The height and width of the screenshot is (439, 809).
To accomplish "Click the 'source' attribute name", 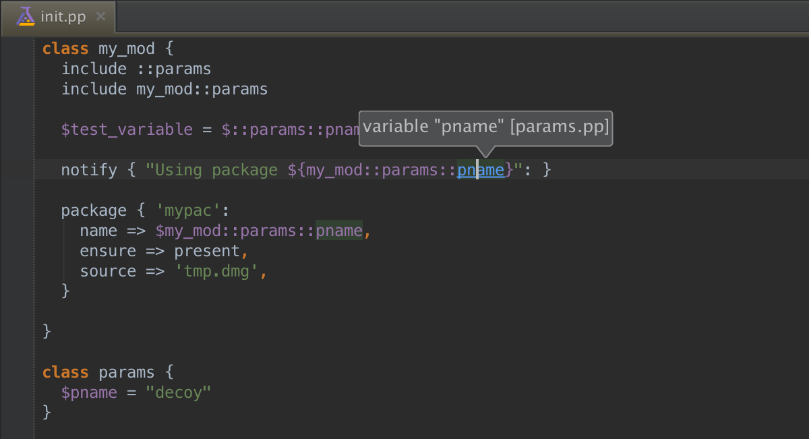I will 108,271.
